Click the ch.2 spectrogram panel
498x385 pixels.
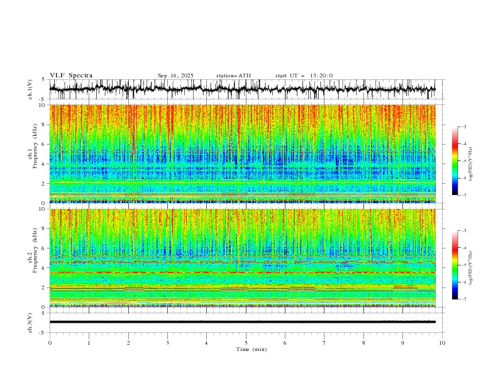click(242, 258)
